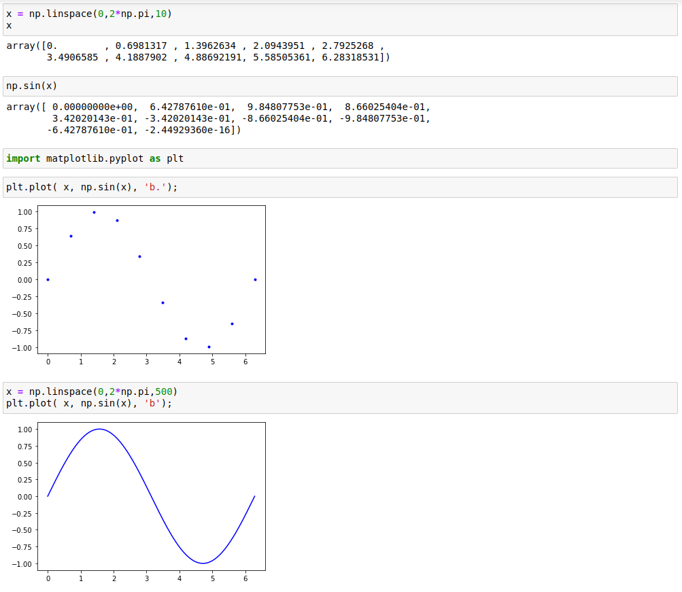Click the x-axis label 6 on the sine curve plot

245,578
